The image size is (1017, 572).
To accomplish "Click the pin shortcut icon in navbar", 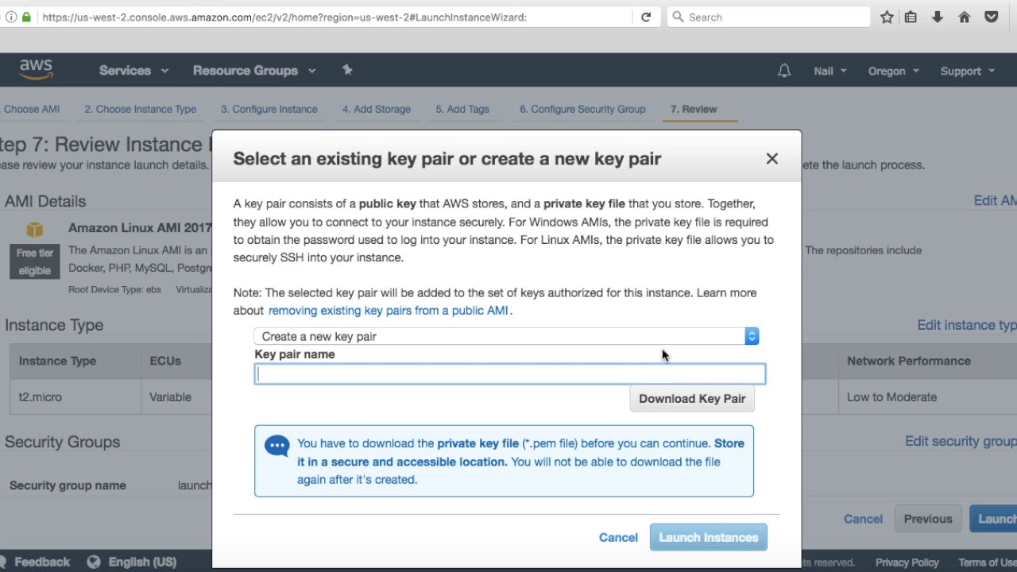I will pyautogui.click(x=347, y=70).
